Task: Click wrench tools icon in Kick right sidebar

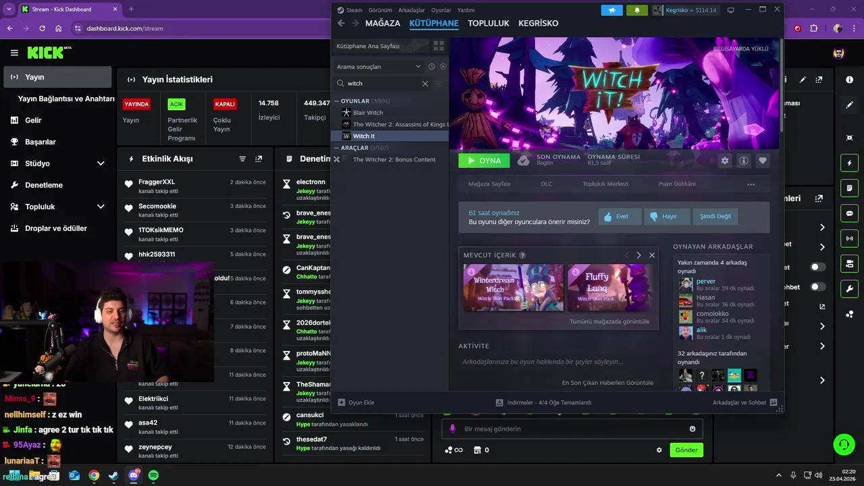Action: click(849, 288)
